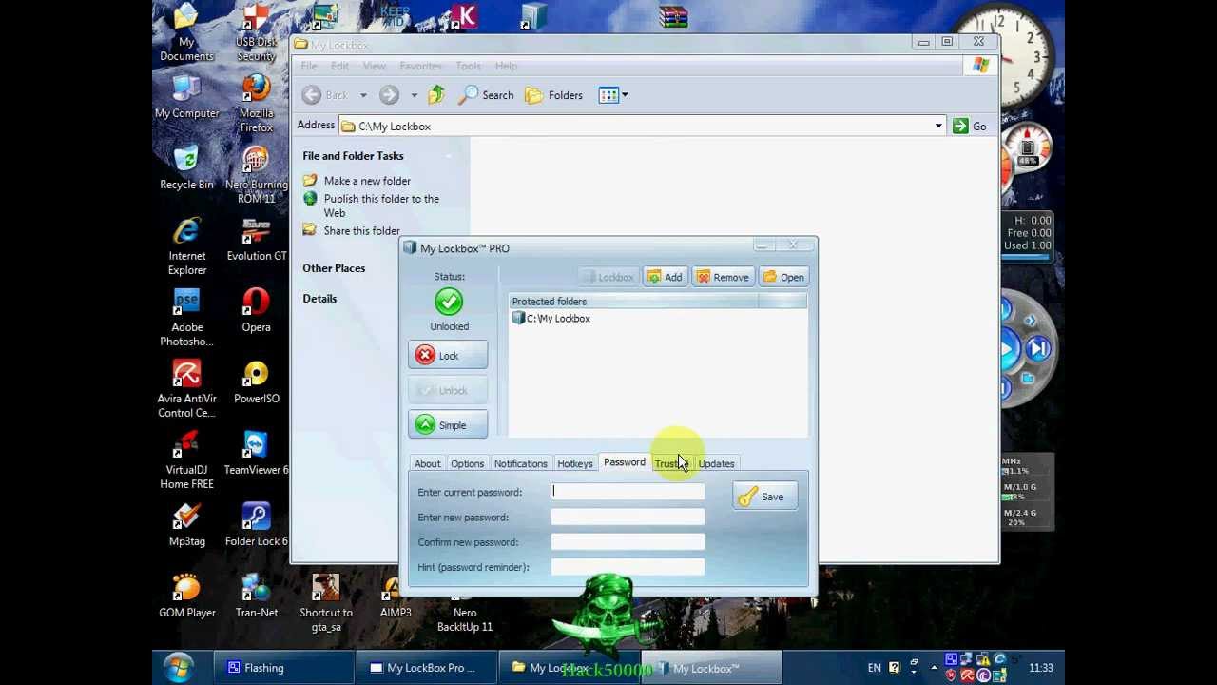1217x685 pixels.
Task: Open the Updates tab
Action: click(x=716, y=463)
